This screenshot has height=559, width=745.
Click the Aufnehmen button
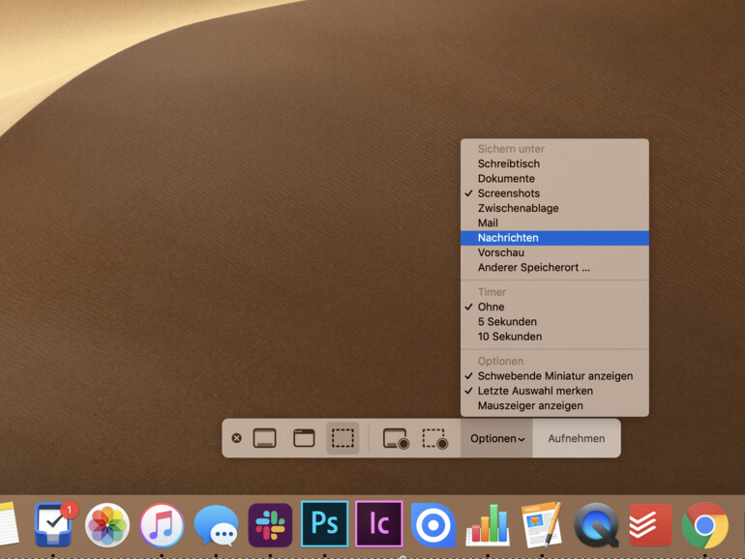[576, 438]
